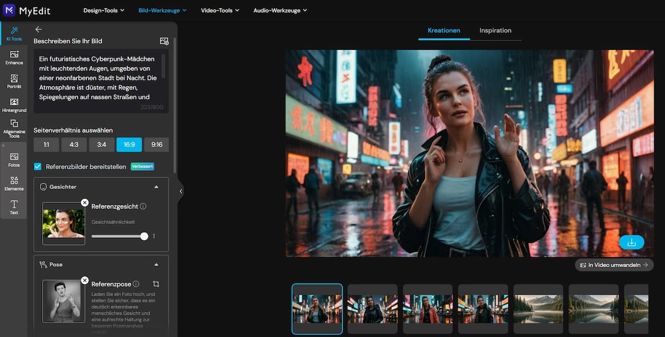Open the Bild-Werkzeuge dropdown menu
Image resolution: width=665 pixels, height=337 pixels.
(x=162, y=10)
